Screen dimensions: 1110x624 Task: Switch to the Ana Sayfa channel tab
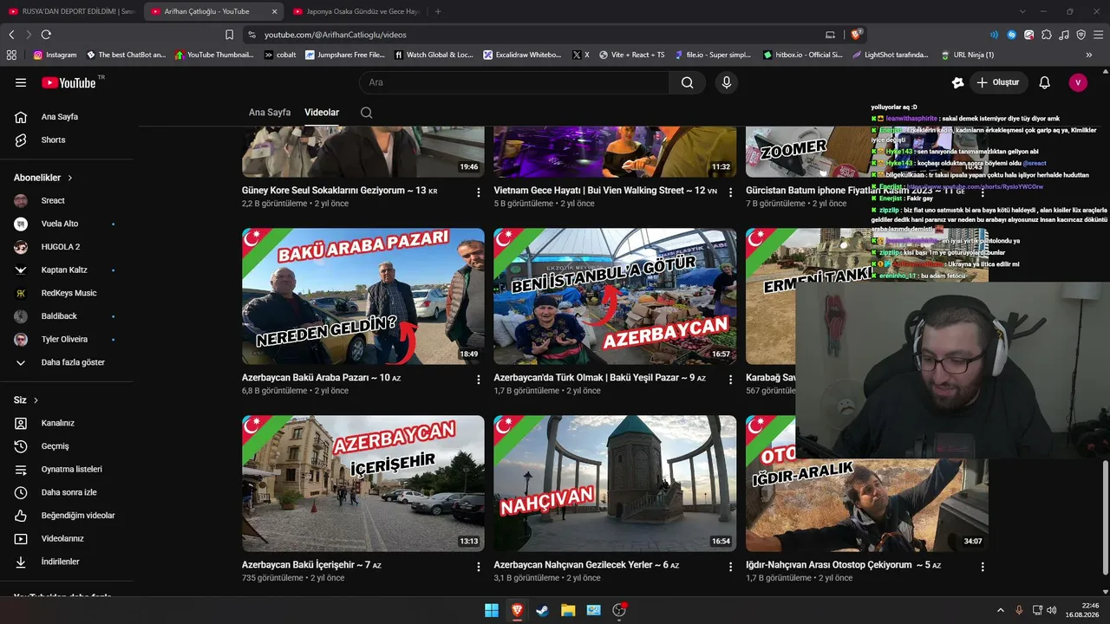270,113
